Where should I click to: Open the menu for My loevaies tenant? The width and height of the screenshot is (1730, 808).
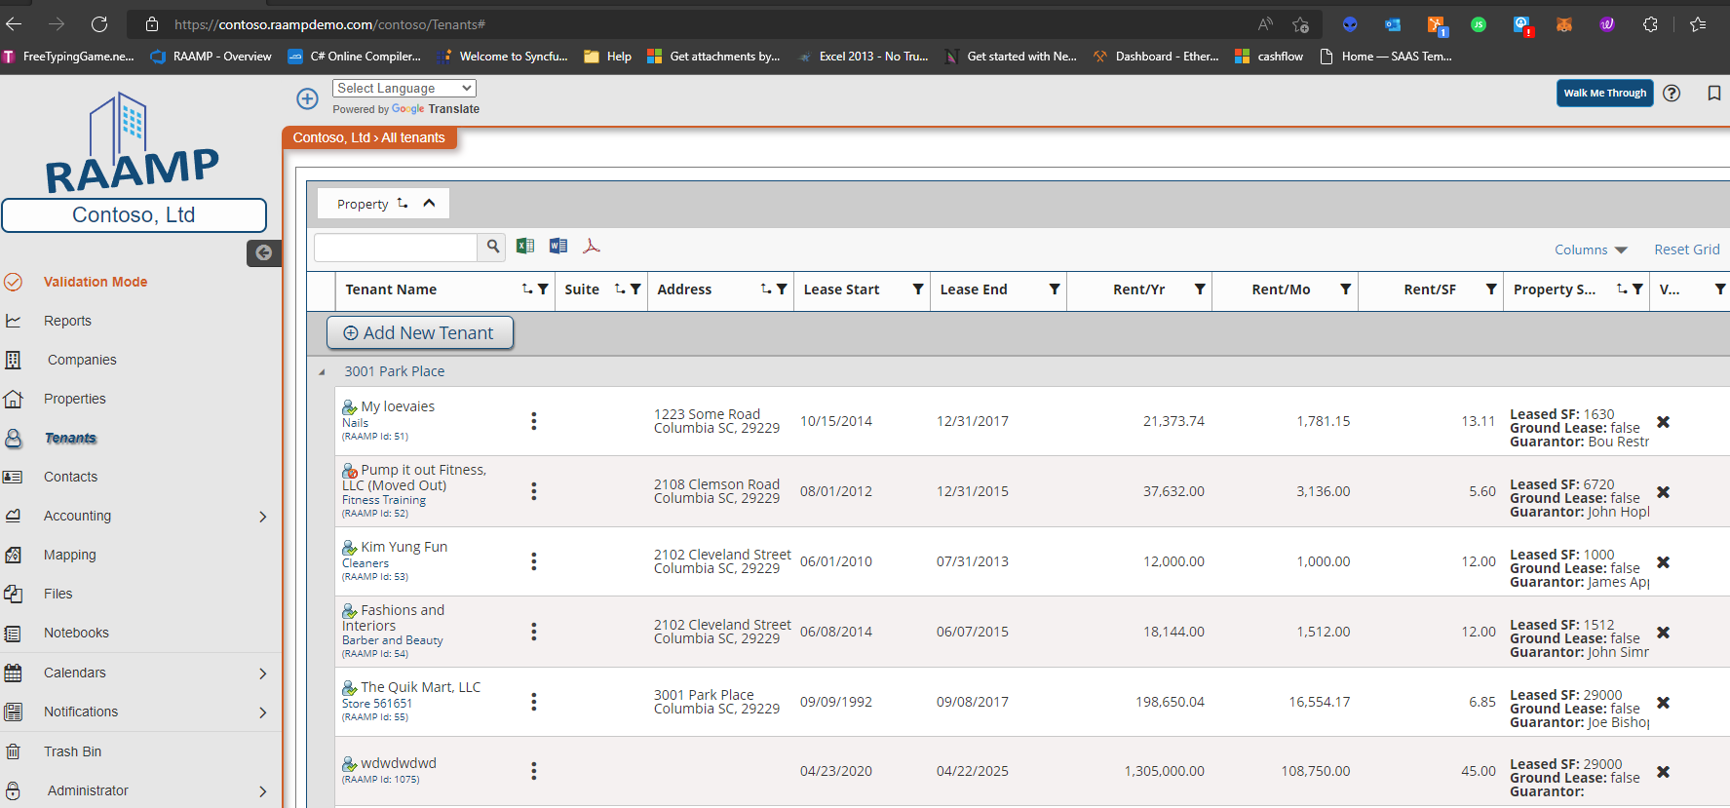click(x=534, y=421)
